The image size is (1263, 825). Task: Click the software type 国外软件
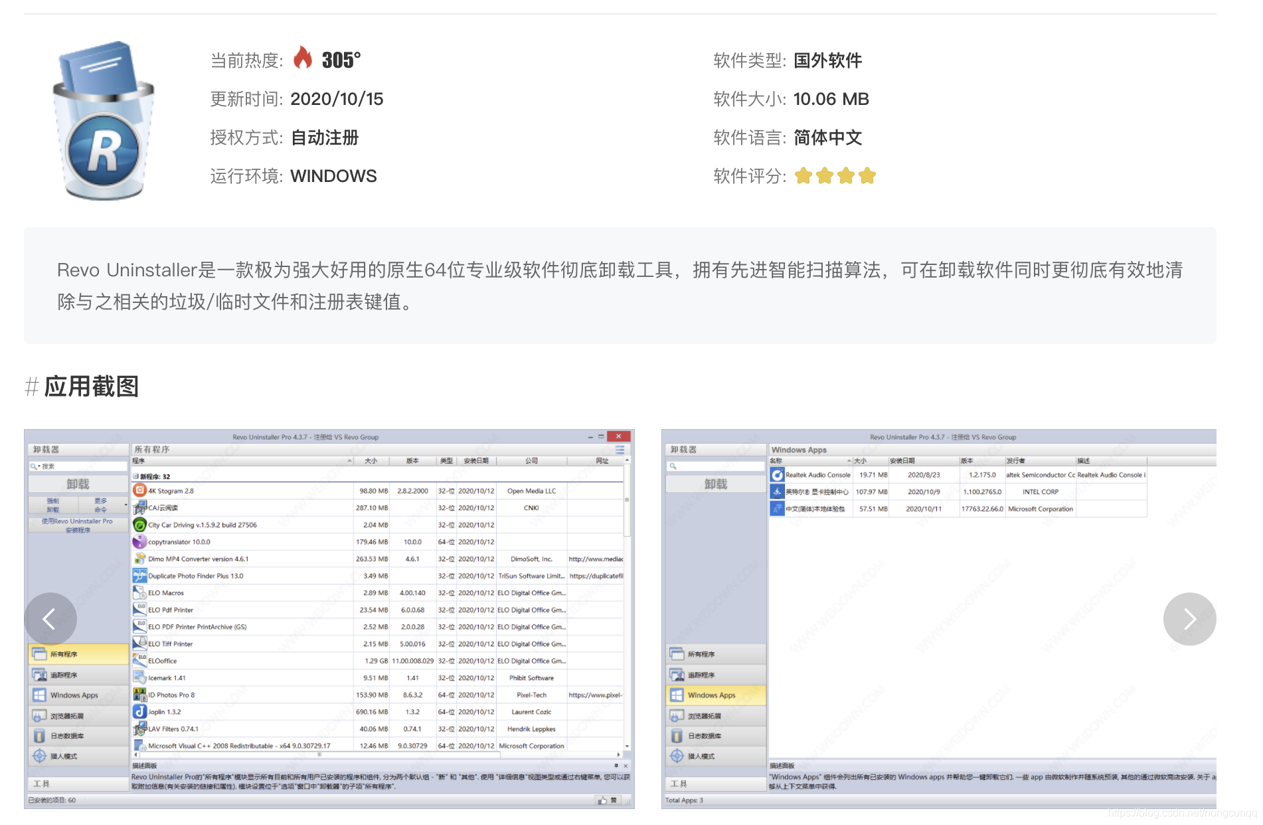[828, 60]
